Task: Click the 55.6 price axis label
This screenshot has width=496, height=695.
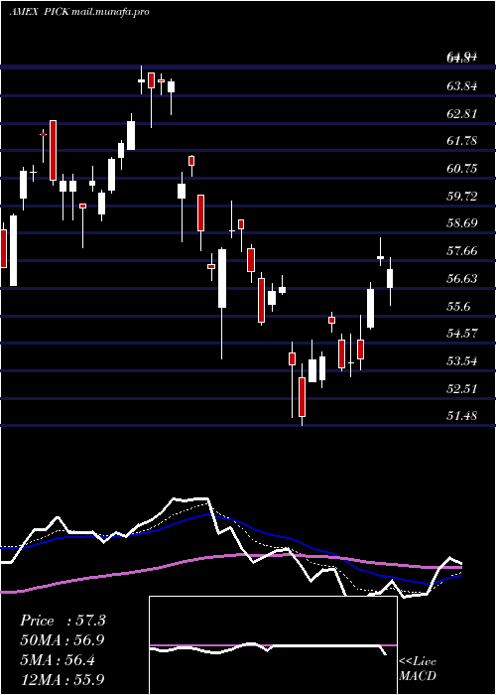Action: [x=458, y=307]
